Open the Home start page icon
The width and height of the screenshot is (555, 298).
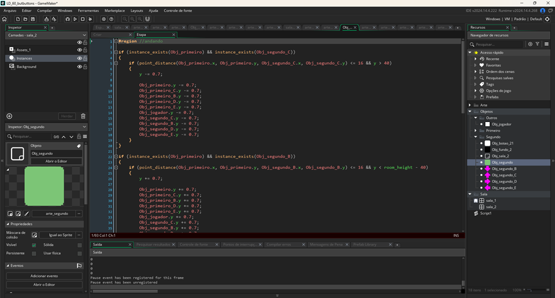tap(5, 19)
